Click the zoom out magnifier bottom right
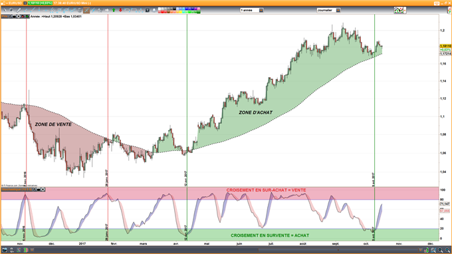This screenshot has height=254, width=452. coord(441,250)
